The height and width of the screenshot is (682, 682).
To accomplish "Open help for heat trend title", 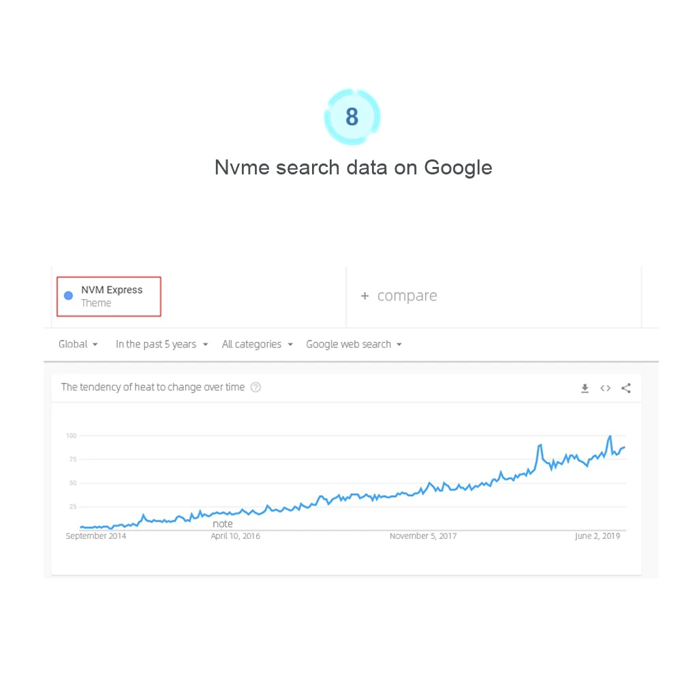I will click(255, 387).
